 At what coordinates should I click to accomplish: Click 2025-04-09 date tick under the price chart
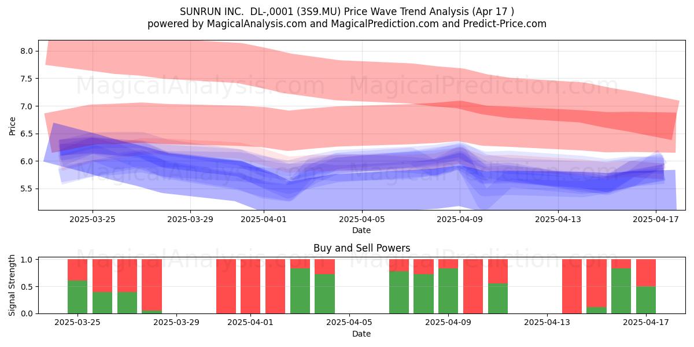(460, 220)
